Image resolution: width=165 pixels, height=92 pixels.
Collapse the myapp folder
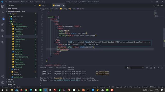(14, 14)
